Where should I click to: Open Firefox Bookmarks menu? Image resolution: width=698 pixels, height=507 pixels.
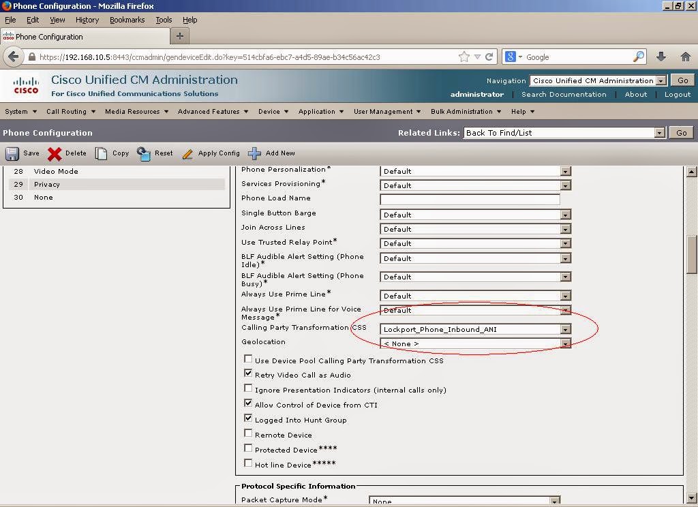[127, 20]
